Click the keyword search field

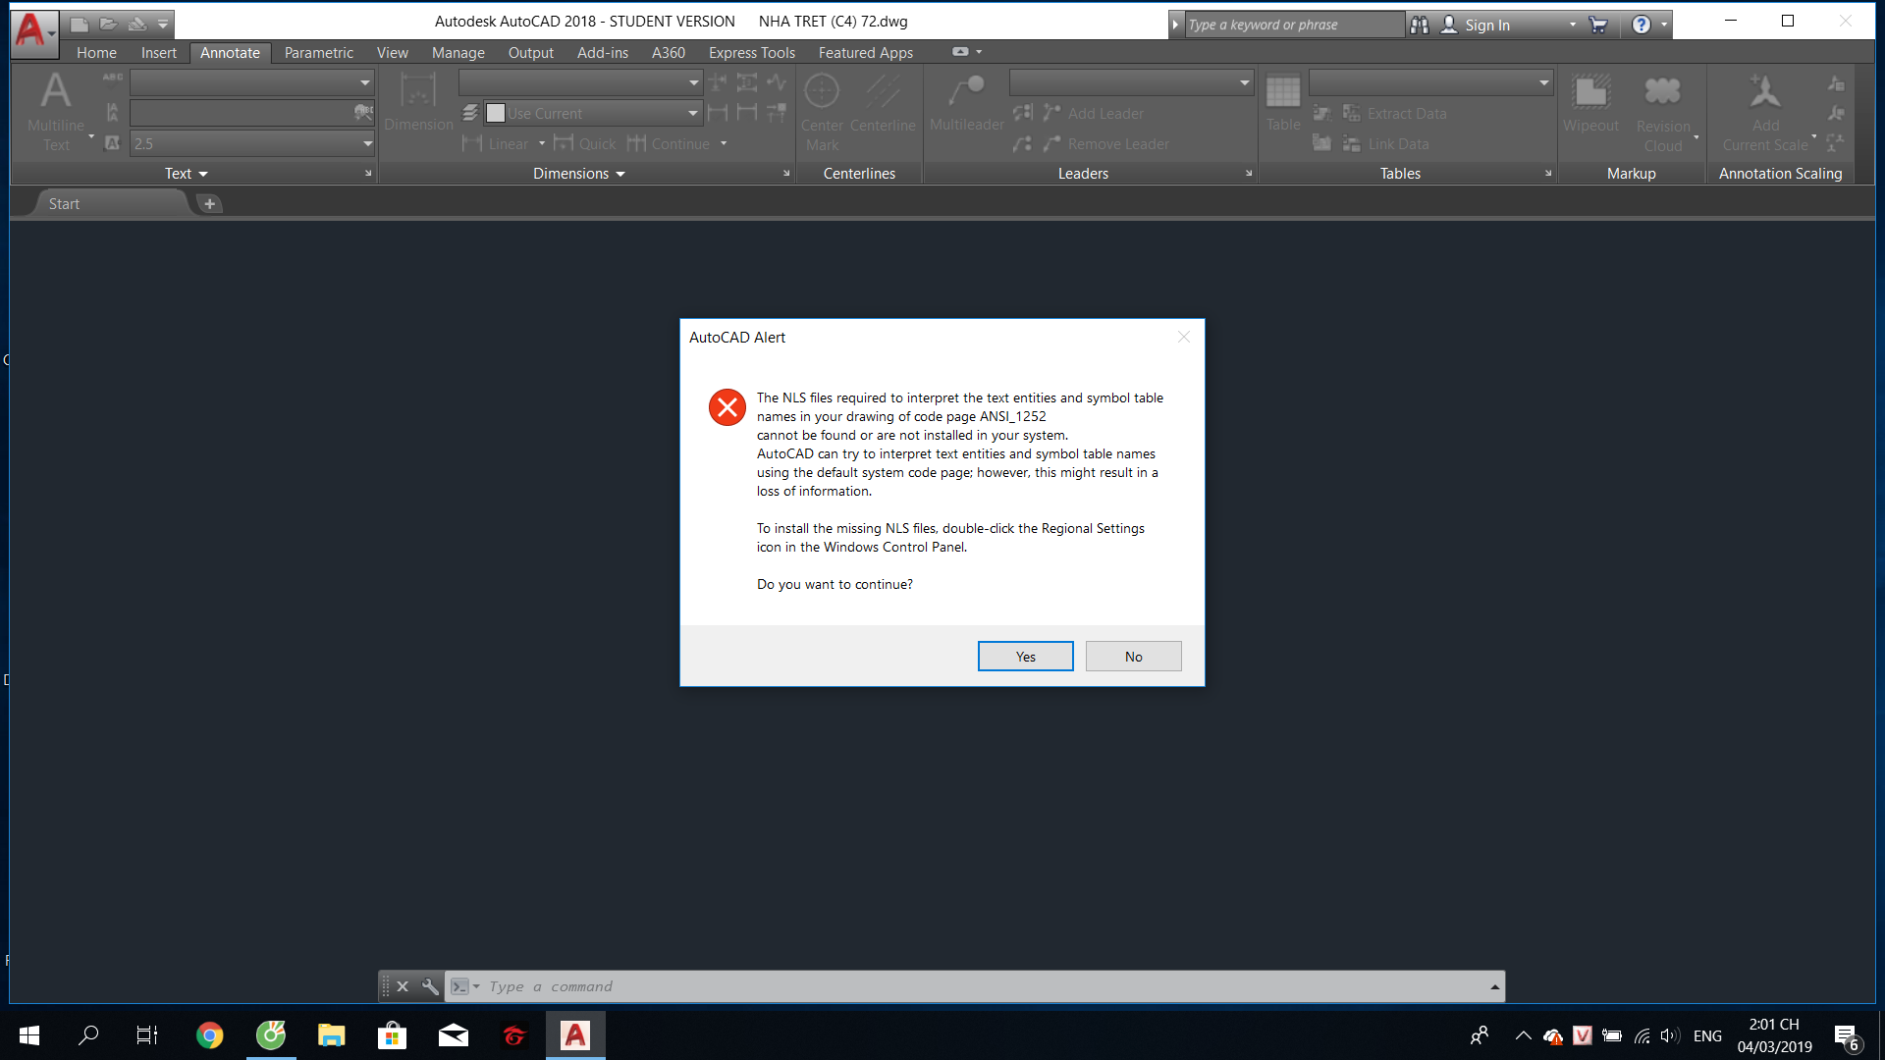[1294, 26]
